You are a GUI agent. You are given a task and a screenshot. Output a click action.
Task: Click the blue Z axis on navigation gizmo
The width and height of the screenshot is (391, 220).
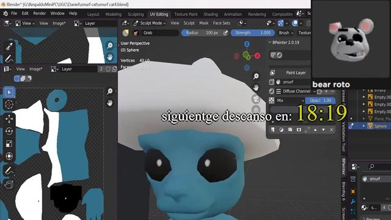tap(247, 44)
